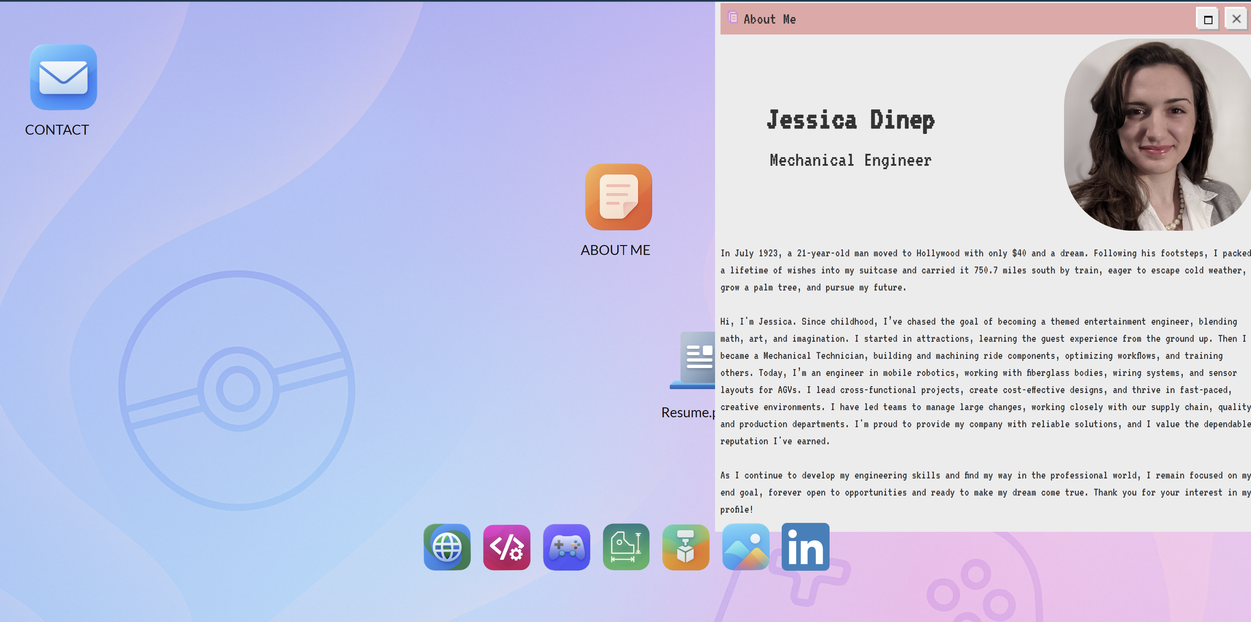
Task: Click the ABOUT ME label text
Action: click(615, 250)
